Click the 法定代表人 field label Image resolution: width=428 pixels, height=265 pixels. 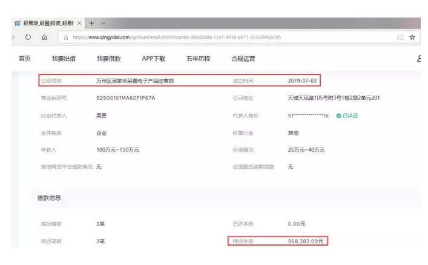pos(54,116)
